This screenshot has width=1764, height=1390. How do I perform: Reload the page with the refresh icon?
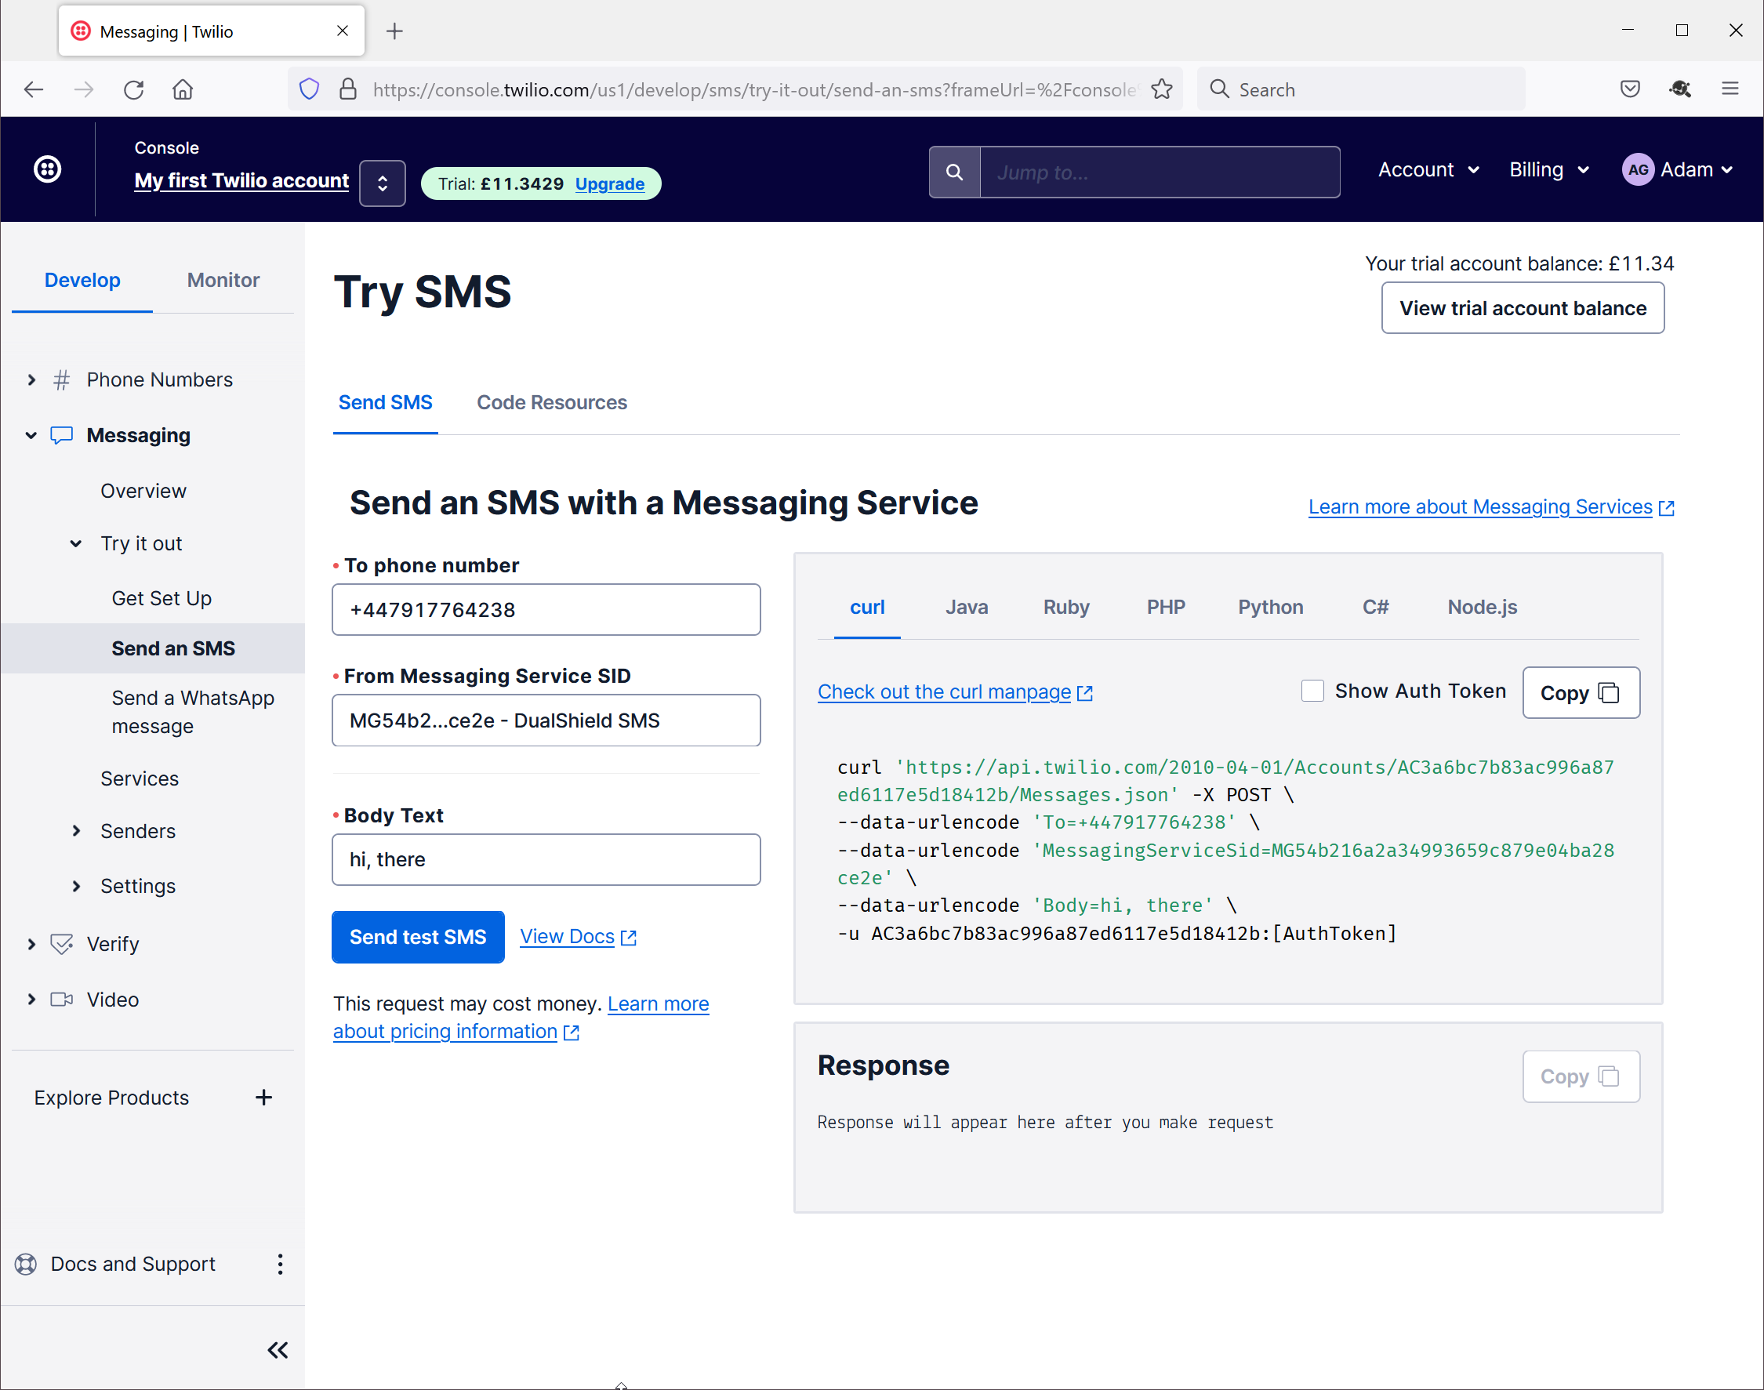(133, 89)
